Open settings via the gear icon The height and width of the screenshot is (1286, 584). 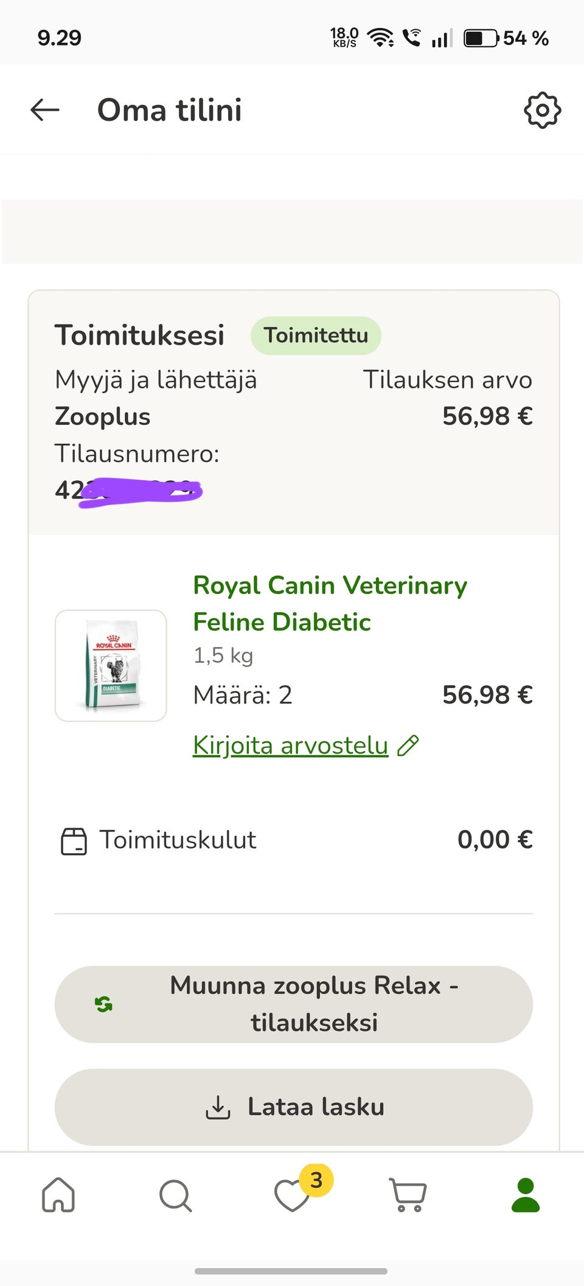pyautogui.click(x=542, y=110)
